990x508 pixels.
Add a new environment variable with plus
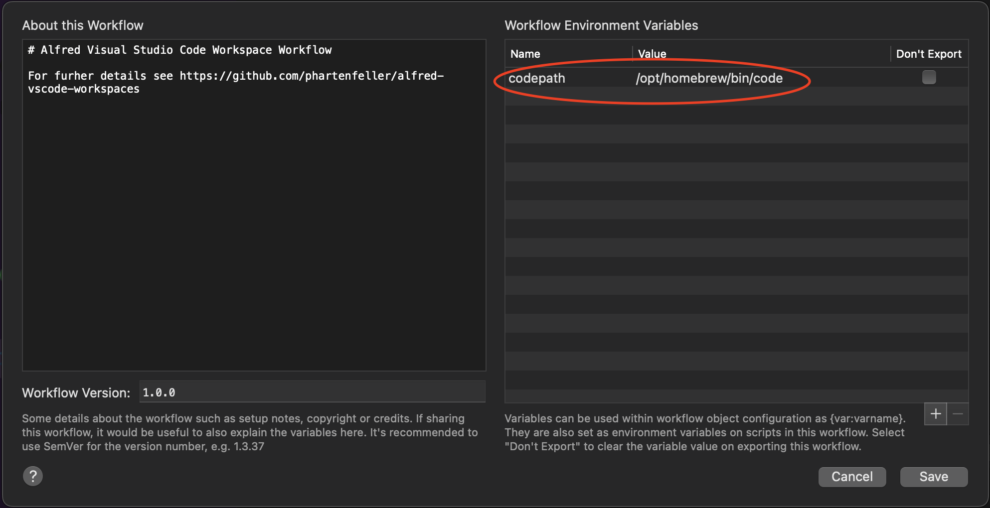[935, 414]
